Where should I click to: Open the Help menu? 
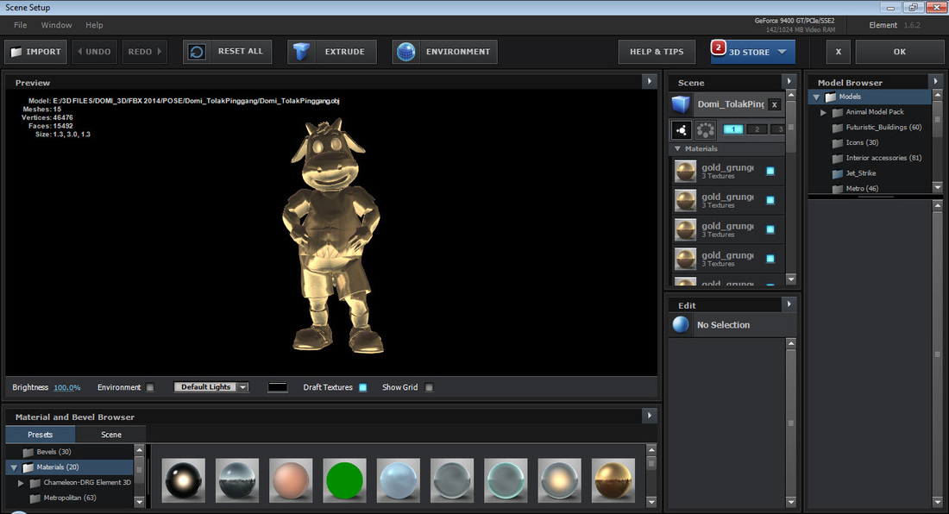tap(94, 25)
